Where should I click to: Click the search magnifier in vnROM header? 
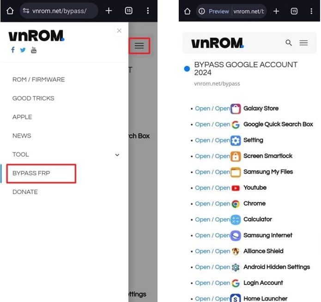point(289,43)
